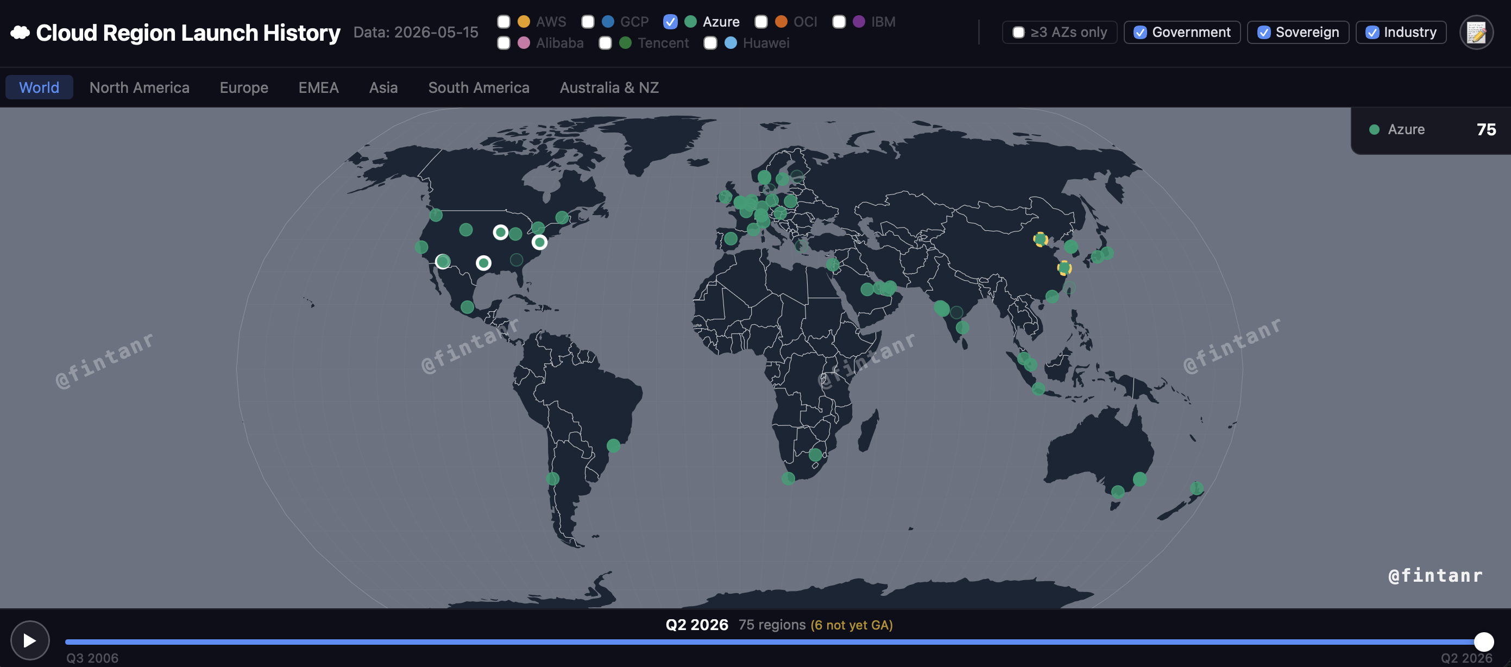Enable the Alibaba provider checkbox
This screenshot has height=667, width=1511.
503,43
